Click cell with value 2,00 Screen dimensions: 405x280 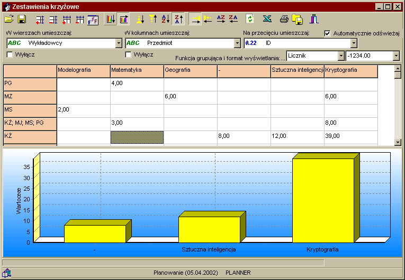click(x=84, y=111)
